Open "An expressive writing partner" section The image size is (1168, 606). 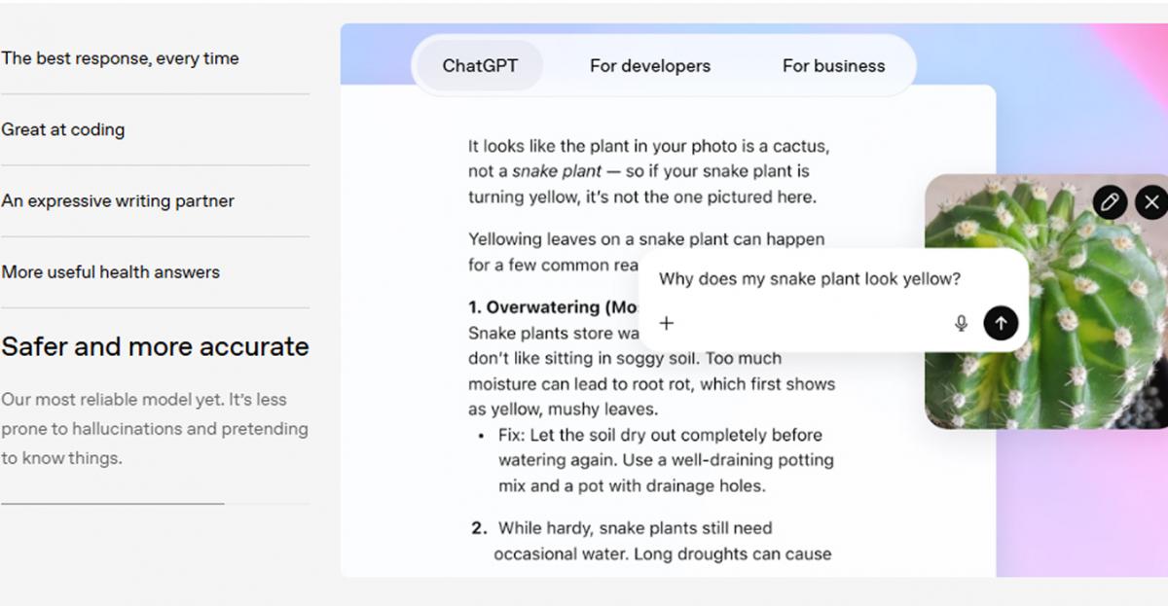point(118,201)
